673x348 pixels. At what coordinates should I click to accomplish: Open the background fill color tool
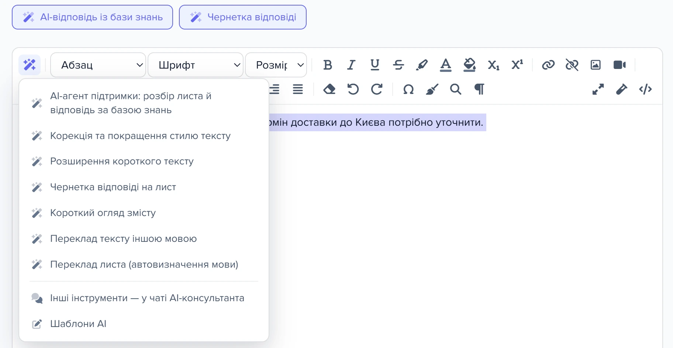[x=469, y=65]
